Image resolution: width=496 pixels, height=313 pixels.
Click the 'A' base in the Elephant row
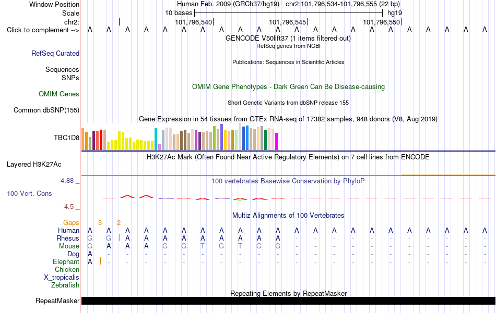[90, 262]
